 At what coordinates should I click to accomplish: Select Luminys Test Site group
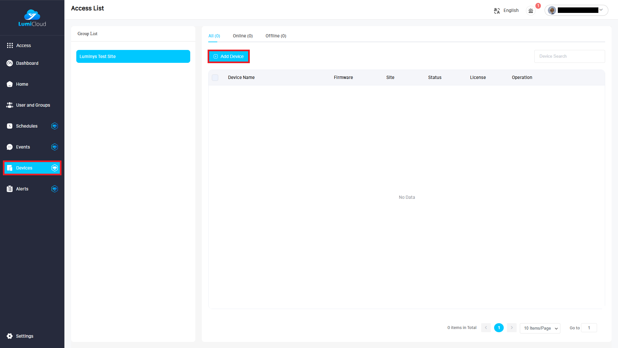click(x=133, y=56)
